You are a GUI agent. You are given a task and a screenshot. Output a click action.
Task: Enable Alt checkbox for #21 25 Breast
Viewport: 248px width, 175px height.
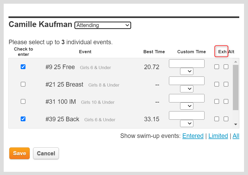226,84
